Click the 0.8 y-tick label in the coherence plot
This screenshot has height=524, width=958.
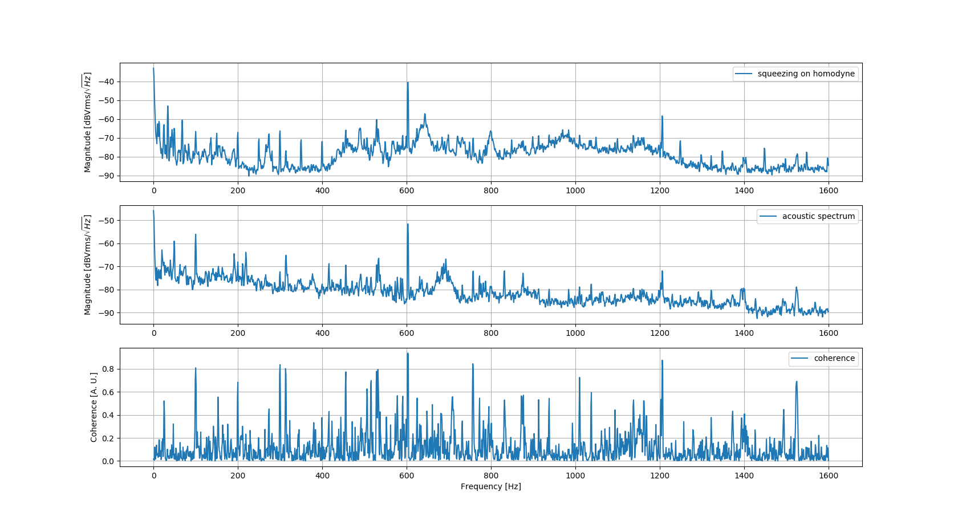click(108, 369)
